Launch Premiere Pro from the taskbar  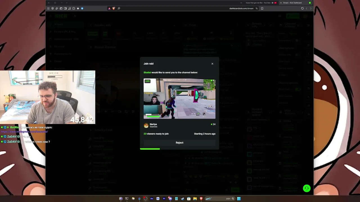click(x=164, y=199)
